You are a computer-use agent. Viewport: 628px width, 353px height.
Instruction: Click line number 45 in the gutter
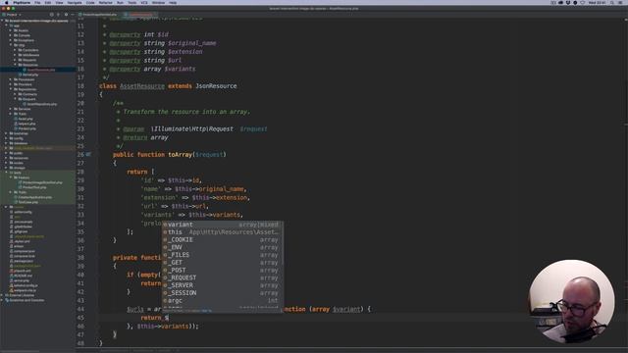click(80, 318)
